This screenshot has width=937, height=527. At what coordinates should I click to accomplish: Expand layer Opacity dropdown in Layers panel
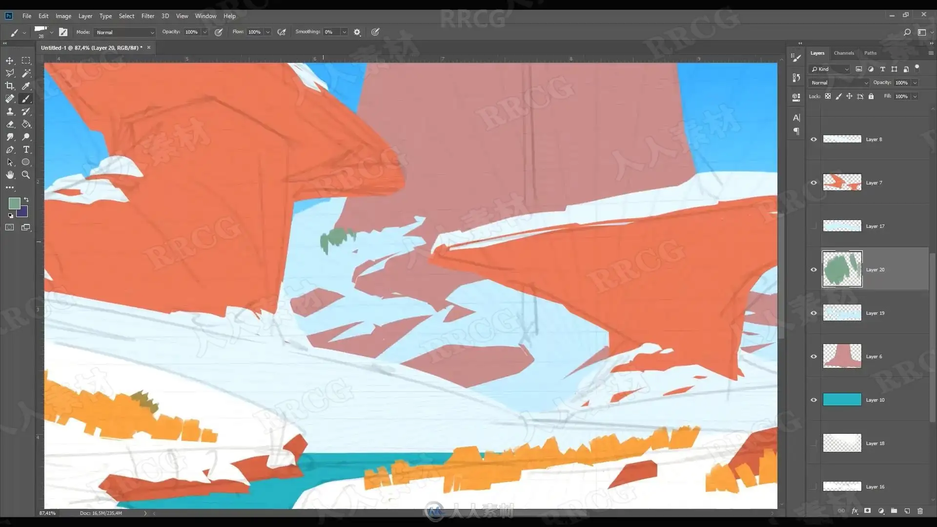[x=915, y=83]
